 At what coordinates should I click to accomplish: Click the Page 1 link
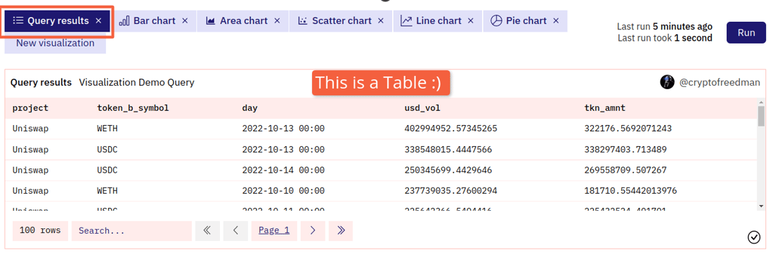(x=274, y=230)
